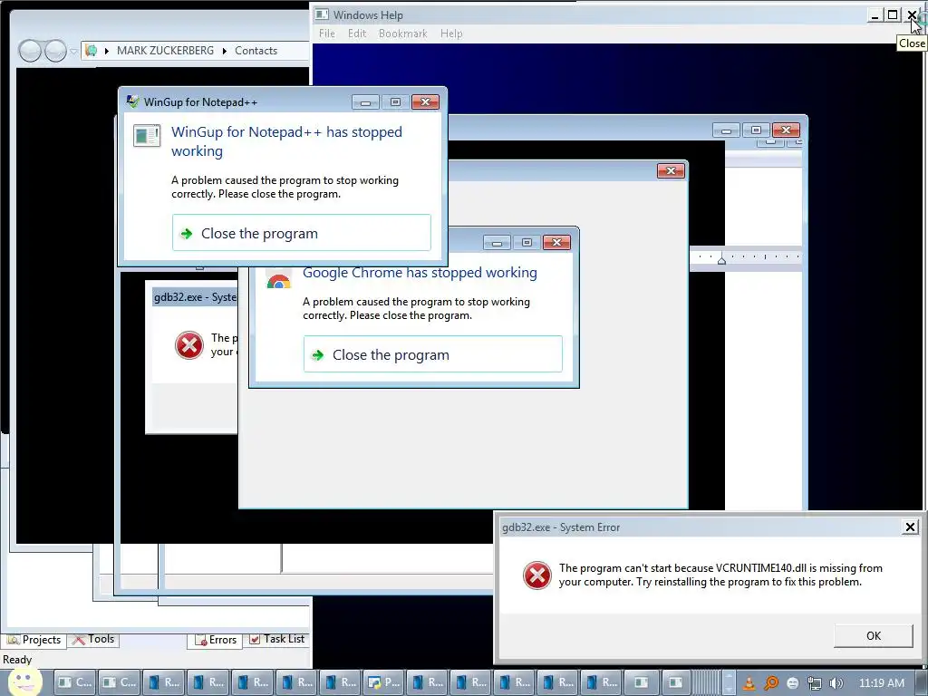
Task: Close the program in the WinGup dialog
Action: pos(301,233)
